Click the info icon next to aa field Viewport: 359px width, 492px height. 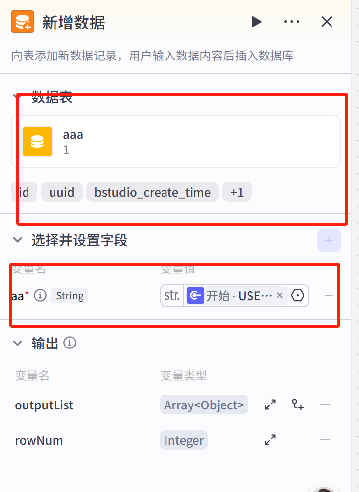point(40,295)
